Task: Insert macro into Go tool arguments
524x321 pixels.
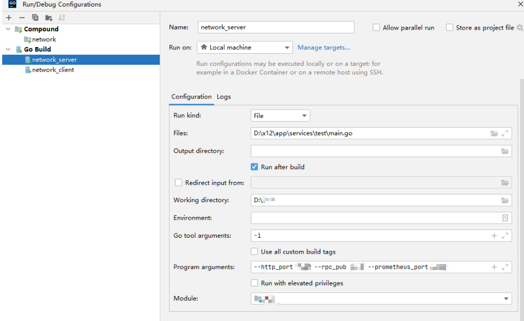Action: [494, 236]
